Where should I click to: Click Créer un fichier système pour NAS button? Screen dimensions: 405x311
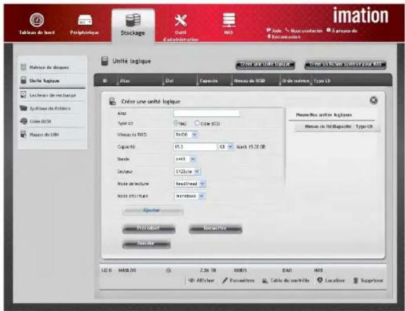(345, 64)
